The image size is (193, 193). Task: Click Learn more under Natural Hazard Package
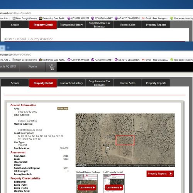[87, 188]
